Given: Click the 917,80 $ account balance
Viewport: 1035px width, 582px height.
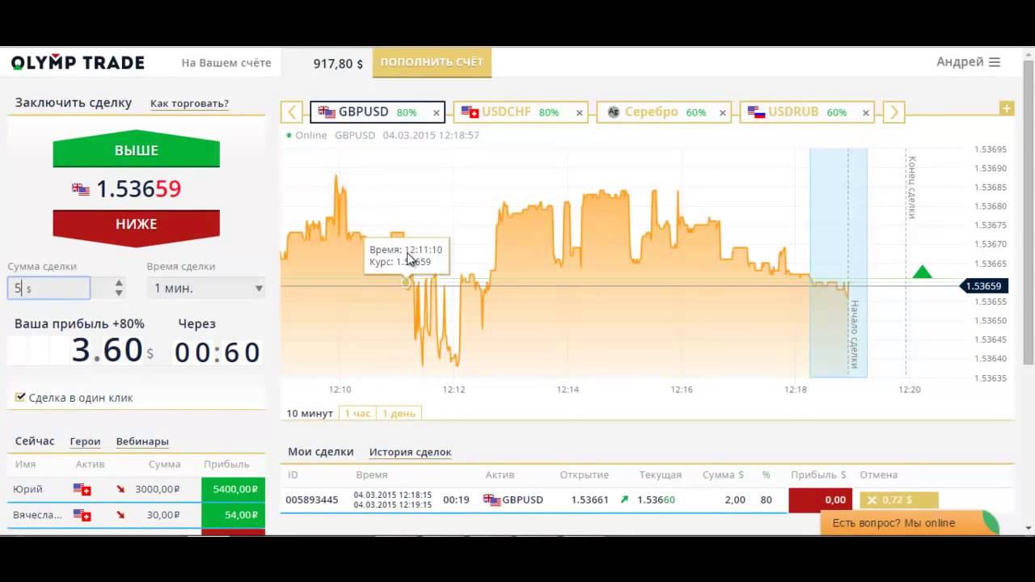Looking at the screenshot, I should click(338, 63).
